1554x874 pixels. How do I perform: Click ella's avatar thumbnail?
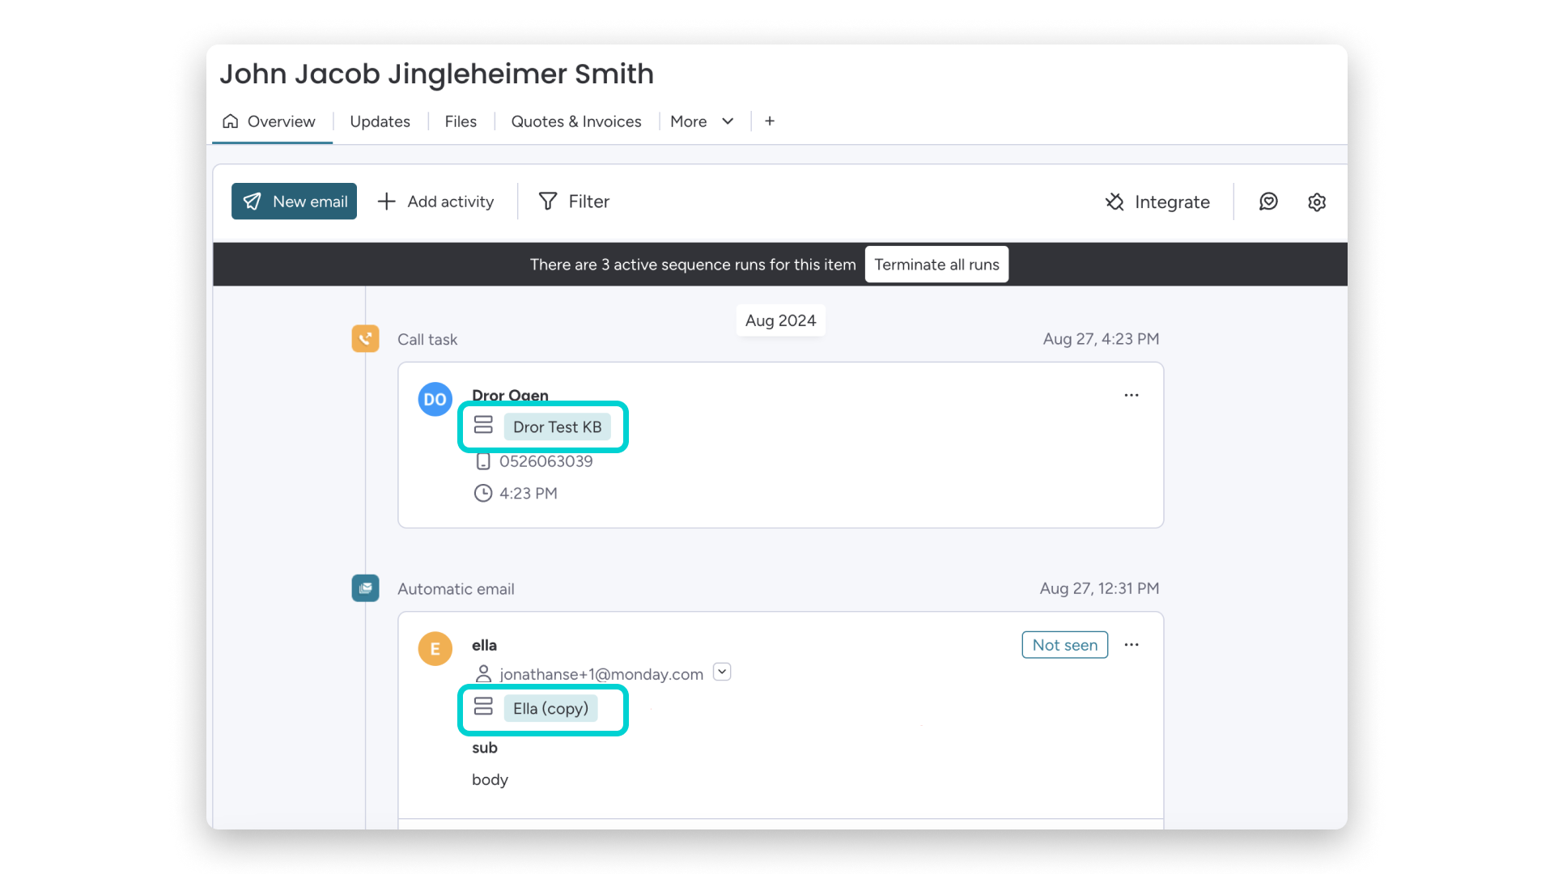pos(435,648)
